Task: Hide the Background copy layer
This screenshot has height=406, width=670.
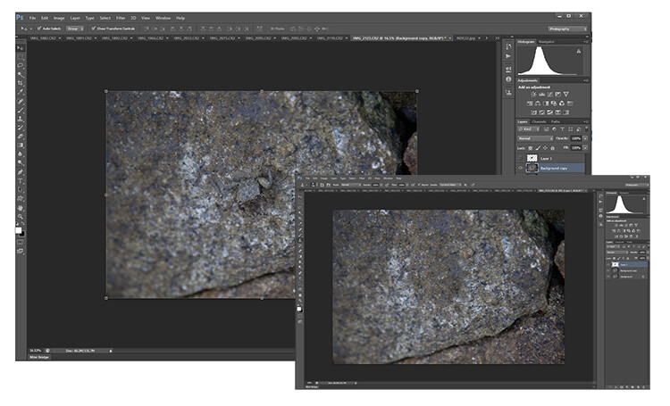Action: click(x=521, y=169)
